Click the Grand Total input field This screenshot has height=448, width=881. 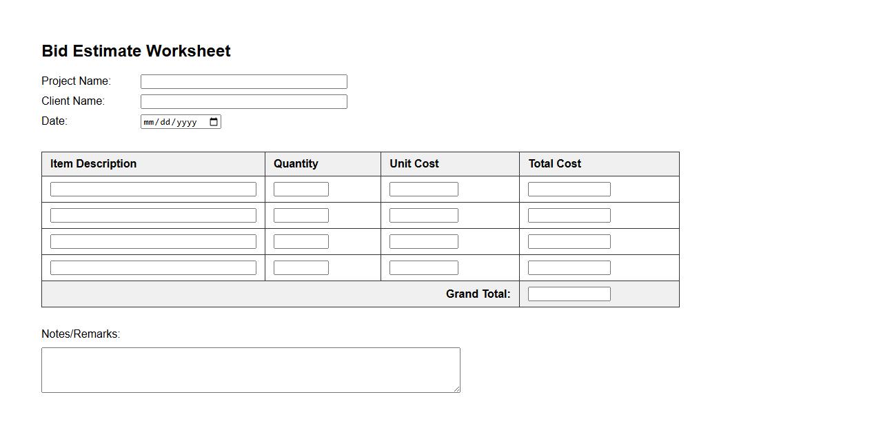coord(569,294)
